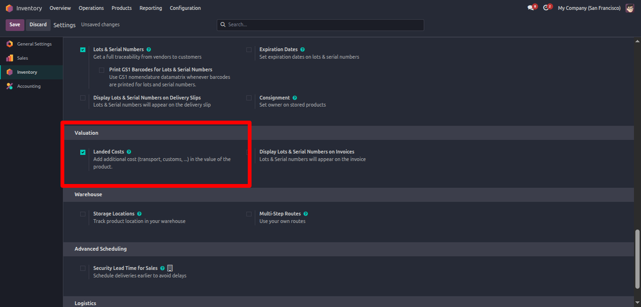This screenshot has width=641, height=307.
Task: Open help icon beside Landed Costs
Action: pos(129,152)
